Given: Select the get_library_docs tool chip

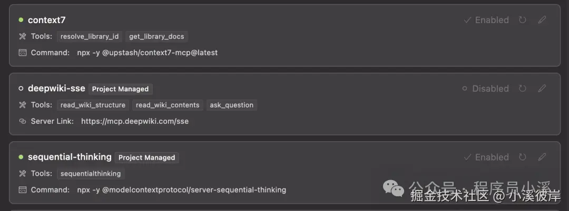Looking at the screenshot, I should click(156, 36).
